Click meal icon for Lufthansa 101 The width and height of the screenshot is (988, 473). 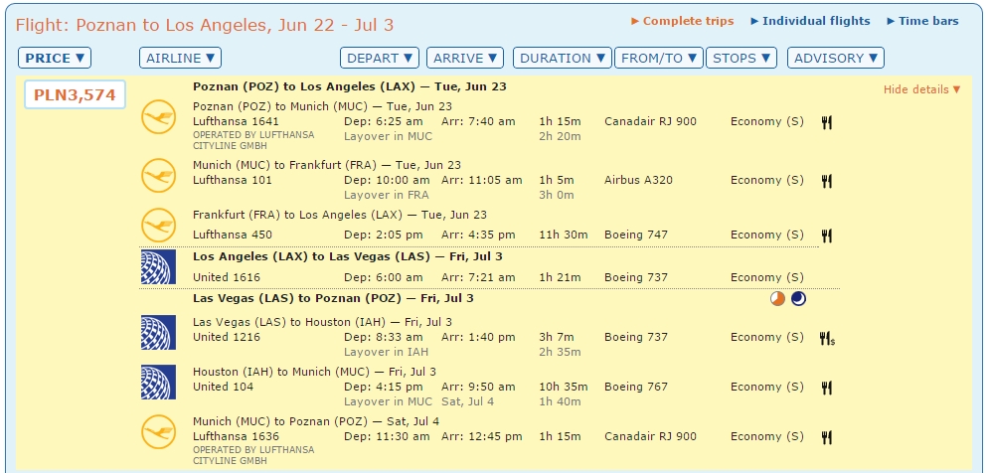[x=827, y=181]
